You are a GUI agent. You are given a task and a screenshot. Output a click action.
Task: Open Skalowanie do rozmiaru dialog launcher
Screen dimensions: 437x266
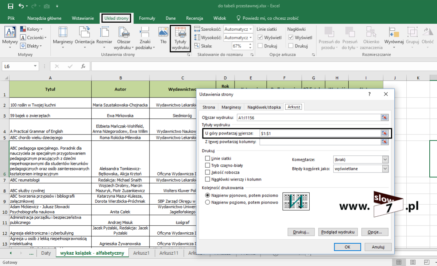point(252,55)
